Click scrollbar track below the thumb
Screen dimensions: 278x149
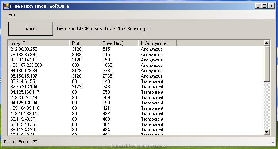coord(266,106)
